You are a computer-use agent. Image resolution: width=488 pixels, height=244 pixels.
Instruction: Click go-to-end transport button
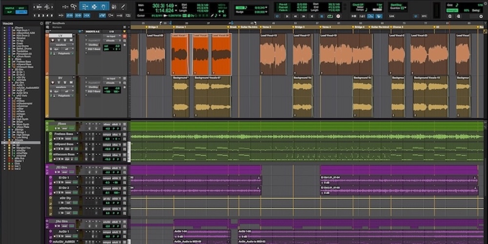(312, 16)
